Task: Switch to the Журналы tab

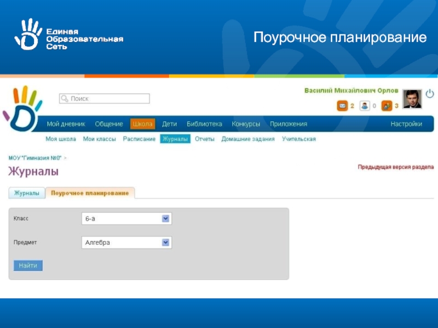Action: coord(27,193)
